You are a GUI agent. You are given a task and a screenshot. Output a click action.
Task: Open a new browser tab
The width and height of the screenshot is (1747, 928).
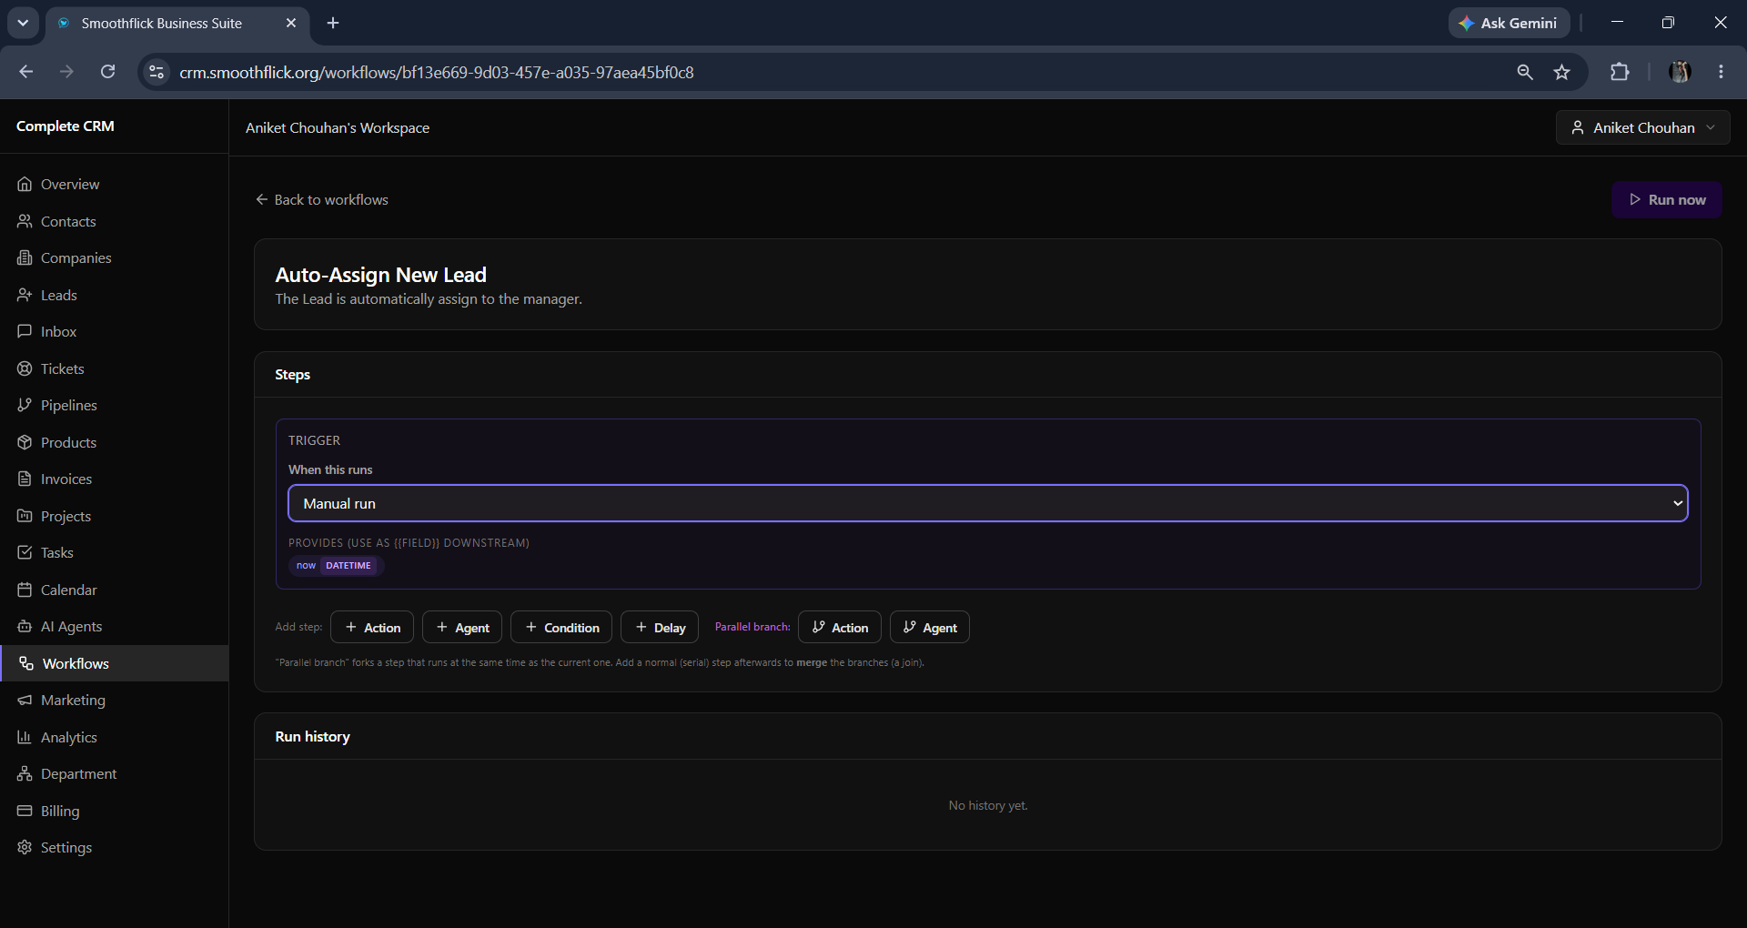point(333,23)
